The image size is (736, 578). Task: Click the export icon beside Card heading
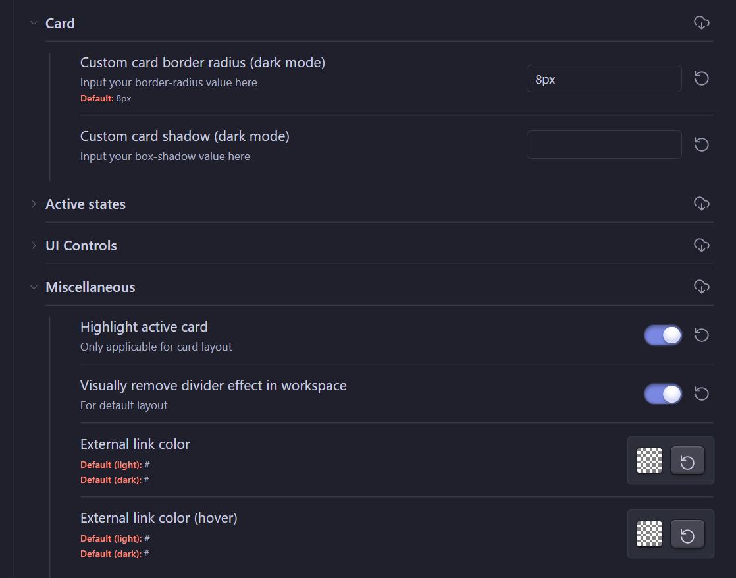pyautogui.click(x=701, y=22)
